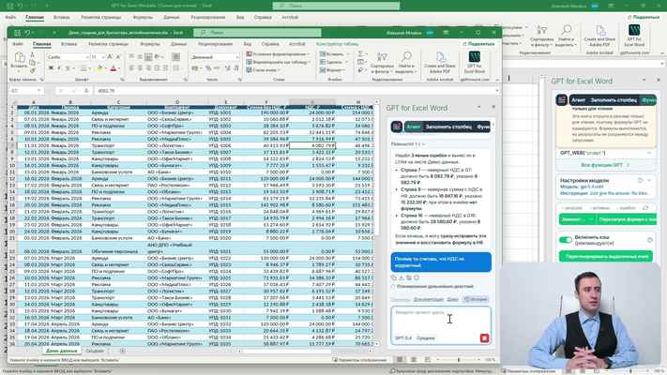Select Заполнить столбец tab in front GPT panel
Viewport: 667px width, 375px height.
point(448,127)
